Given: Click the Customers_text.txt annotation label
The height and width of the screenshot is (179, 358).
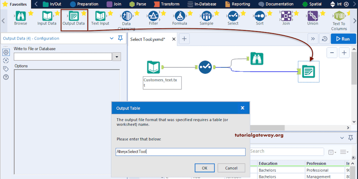Looking at the screenshot, I should [162, 83].
